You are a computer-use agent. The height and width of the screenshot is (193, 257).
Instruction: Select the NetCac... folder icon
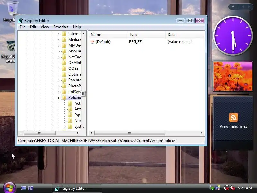[64, 57]
